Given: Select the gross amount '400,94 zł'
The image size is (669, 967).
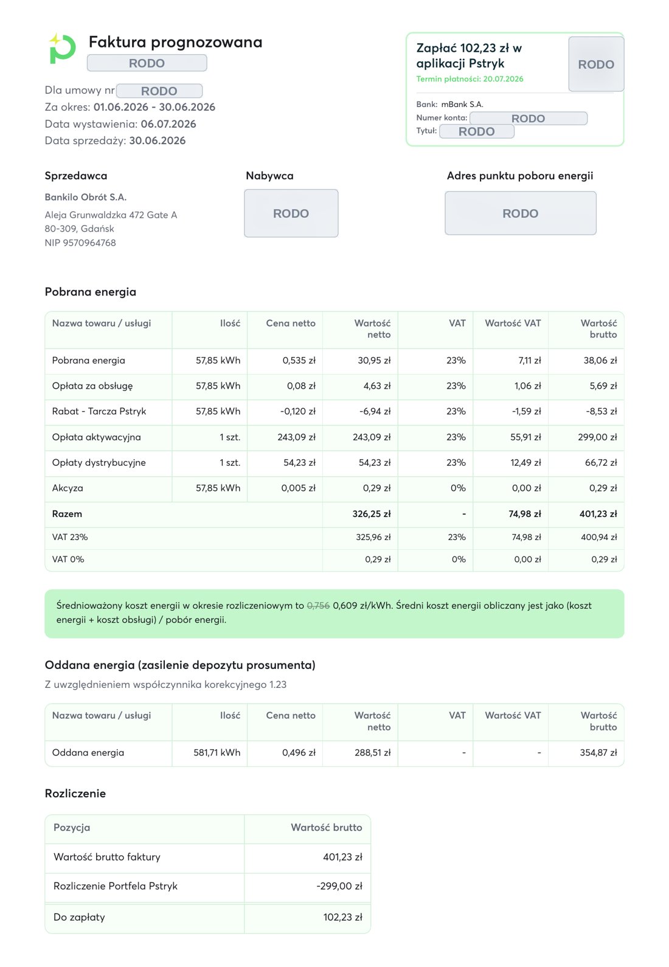Looking at the screenshot, I should [x=599, y=537].
